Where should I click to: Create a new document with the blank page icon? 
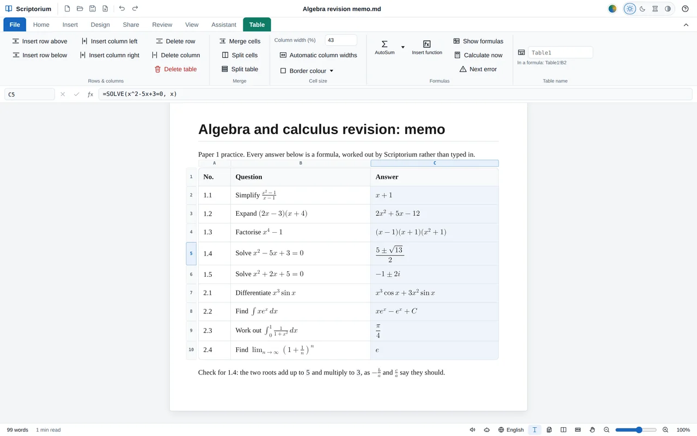point(67,9)
